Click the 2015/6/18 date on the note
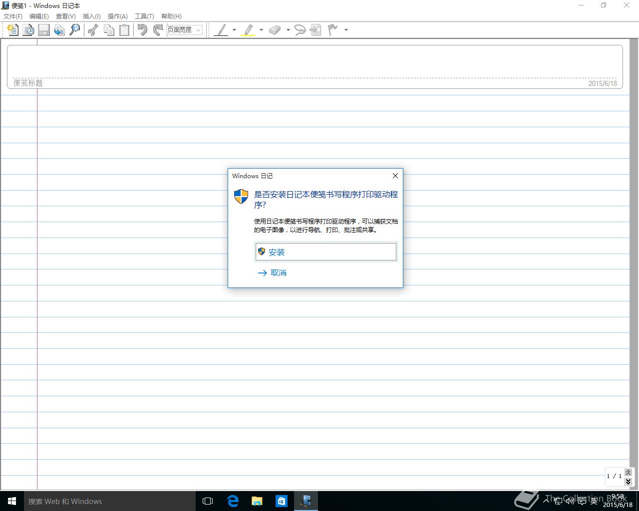 [x=603, y=83]
